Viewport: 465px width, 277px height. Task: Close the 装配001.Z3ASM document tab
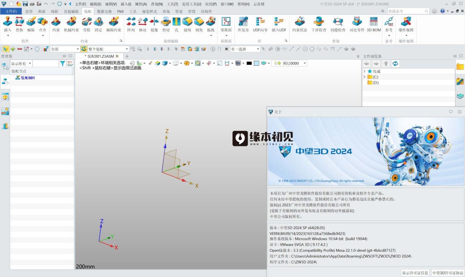point(117,56)
